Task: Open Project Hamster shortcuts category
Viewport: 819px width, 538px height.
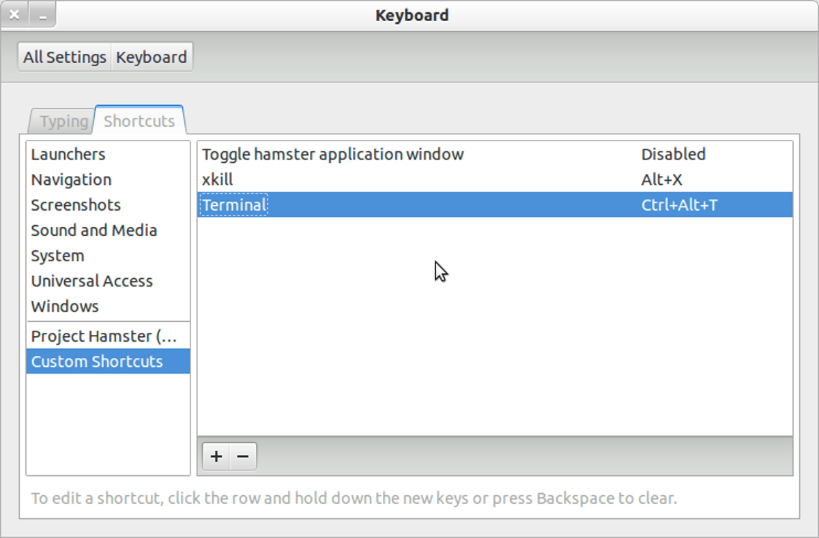Action: point(104,336)
